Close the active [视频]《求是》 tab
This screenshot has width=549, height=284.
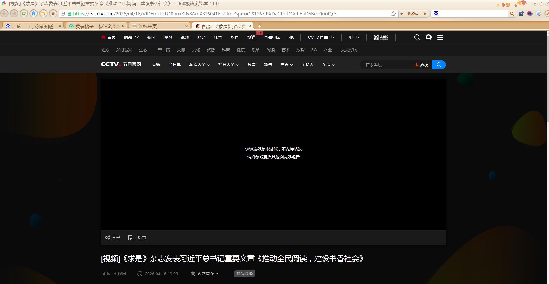[x=250, y=26]
